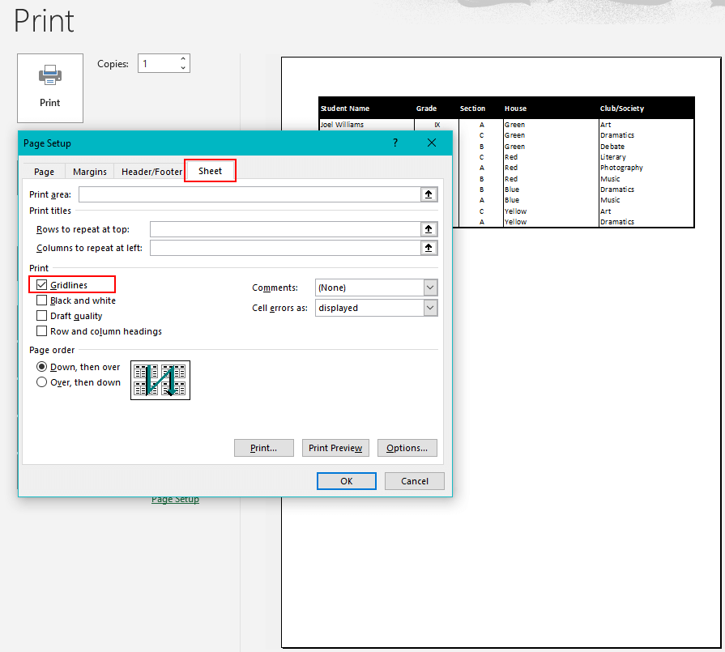Screen dimensions: 725x652
Task: Click the page order preview graphic
Action: click(160, 380)
